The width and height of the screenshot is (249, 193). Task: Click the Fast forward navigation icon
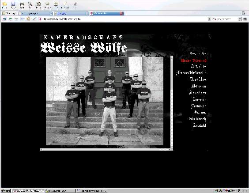click(x=22, y=19)
